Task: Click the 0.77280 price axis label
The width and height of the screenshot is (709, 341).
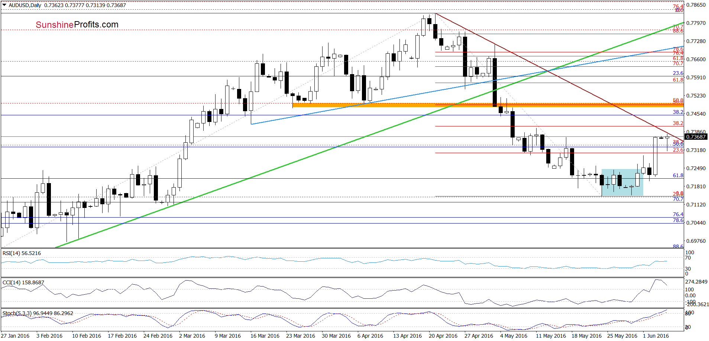Action: 696,41
